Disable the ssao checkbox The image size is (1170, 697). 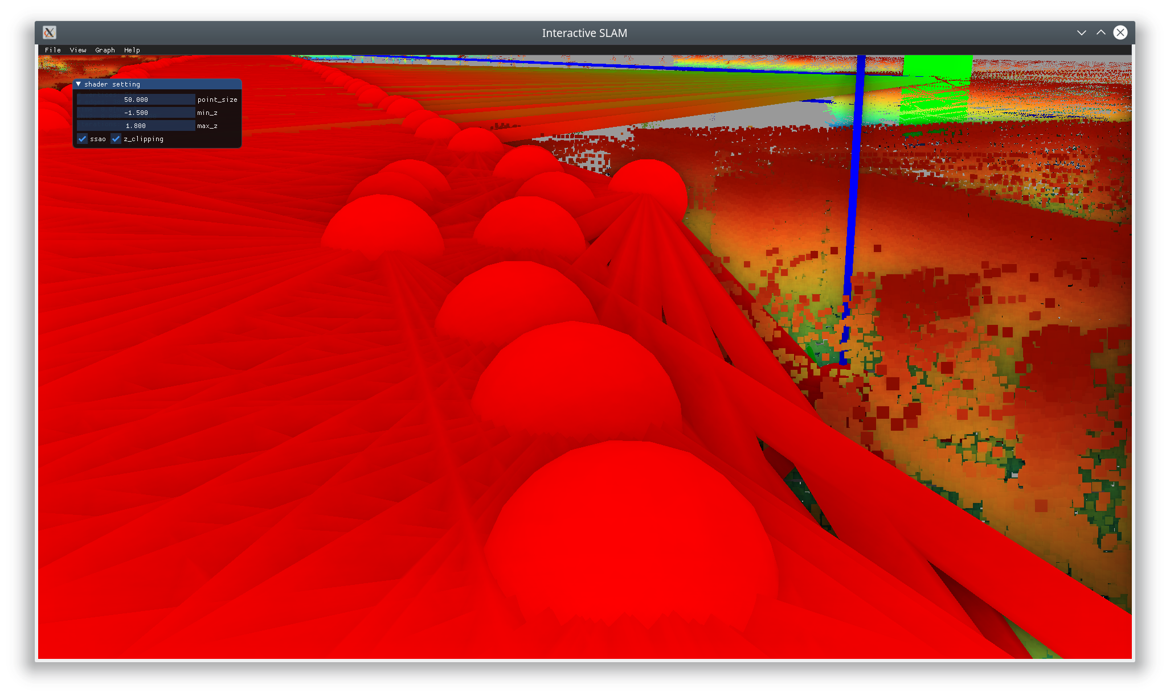click(x=83, y=139)
